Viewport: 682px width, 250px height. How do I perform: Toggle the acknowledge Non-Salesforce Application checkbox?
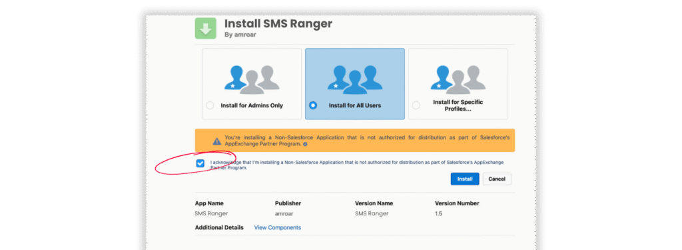tap(200, 163)
